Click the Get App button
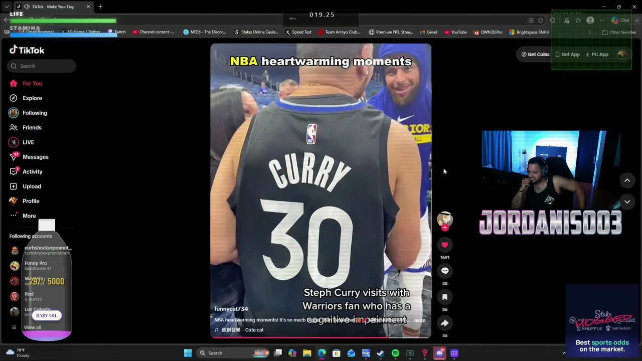Screen dimensions: 642x361 tap(567, 54)
